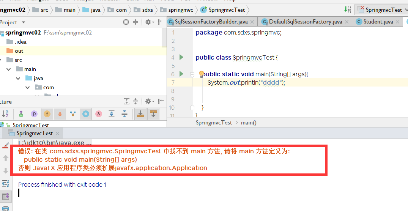Collapse all in Structure panel header
408x211 pixels.
pyautogui.click(x=135, y=101)
